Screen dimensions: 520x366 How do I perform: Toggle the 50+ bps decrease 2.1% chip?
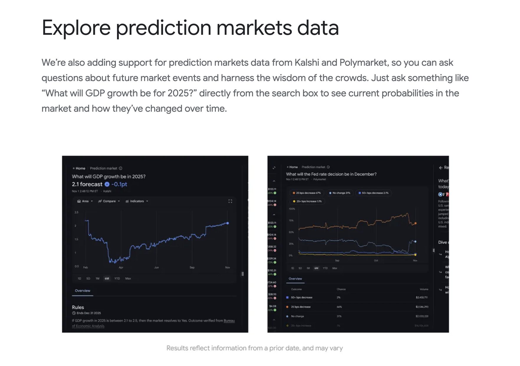click(x=373, y=193)
